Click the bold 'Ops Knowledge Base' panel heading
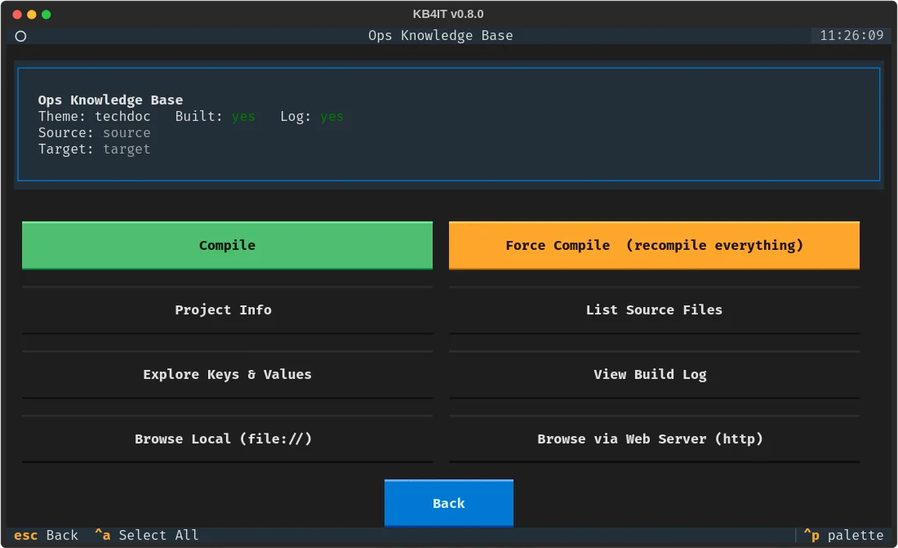Screen dimensions: 898x548 (110, 100)
